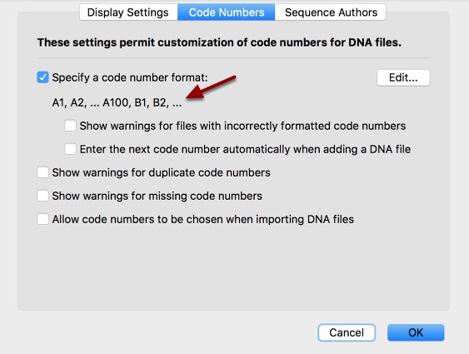Click 'Show warnings for duplicate code numbers' label
Viewport: 469px width, 354px height.
pyautogui.click(x=162, y=172)
